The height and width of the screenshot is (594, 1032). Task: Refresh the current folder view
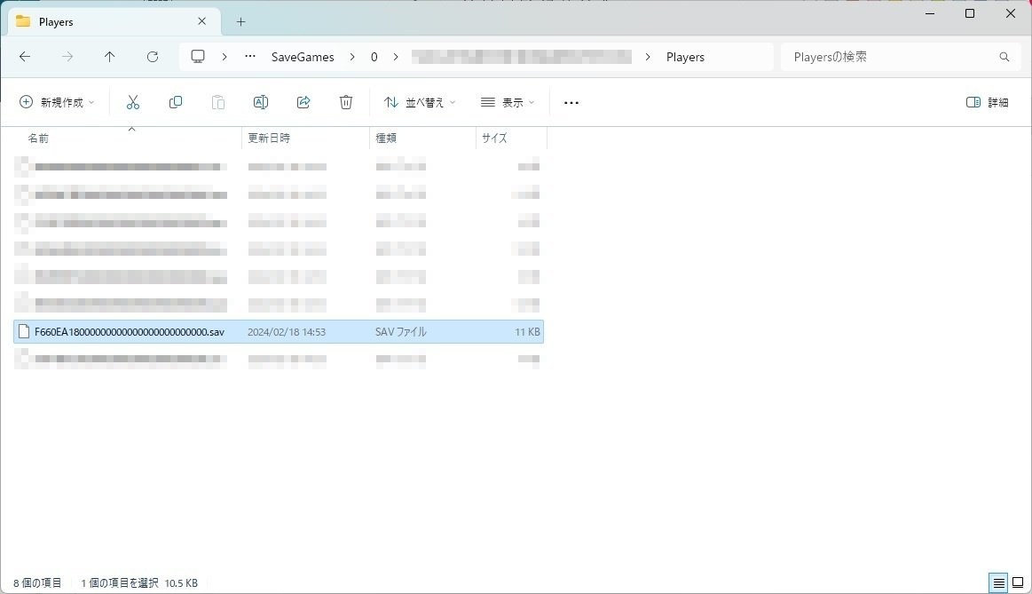153,57
